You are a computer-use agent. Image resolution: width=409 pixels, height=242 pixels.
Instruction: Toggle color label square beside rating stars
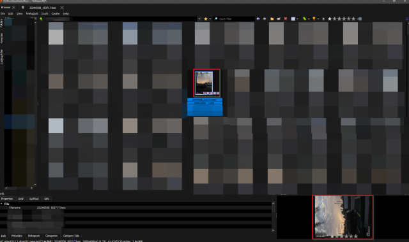coord(360,18)
